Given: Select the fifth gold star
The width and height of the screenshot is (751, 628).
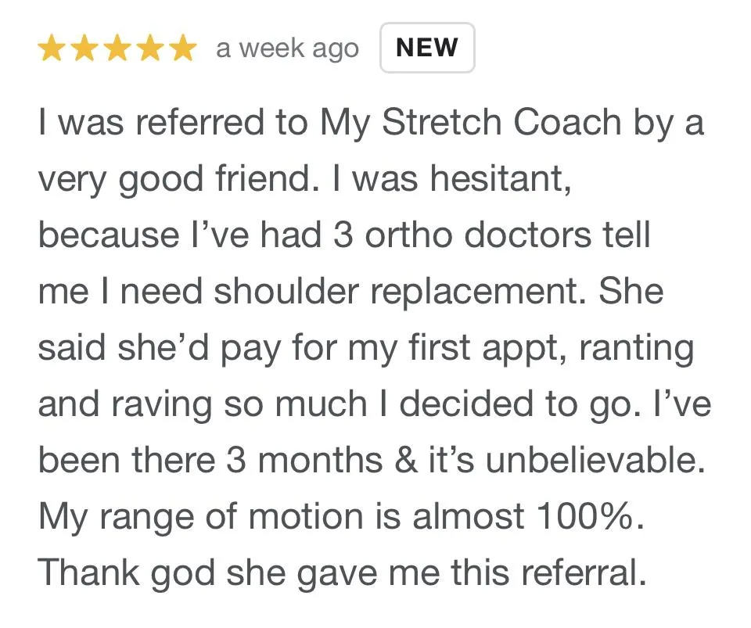Looking at the screenshot, I should coord(182,48).
